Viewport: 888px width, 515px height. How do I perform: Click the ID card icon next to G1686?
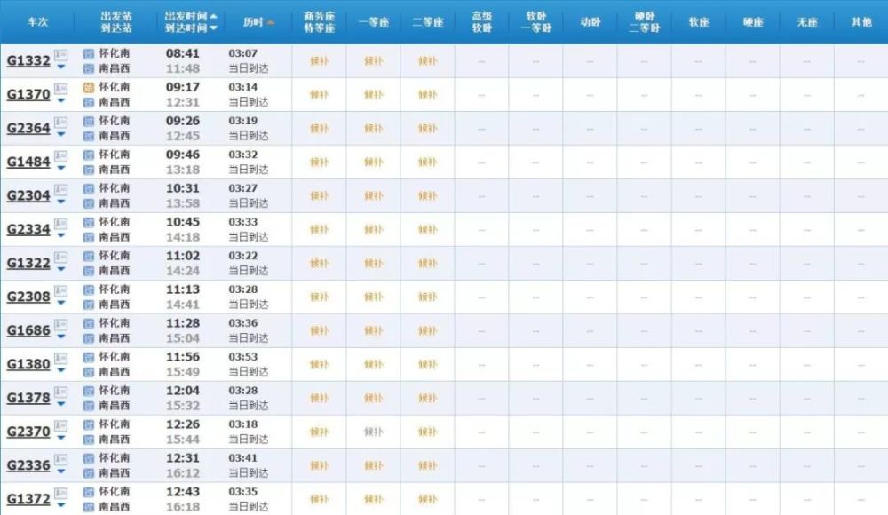point(60,325)
